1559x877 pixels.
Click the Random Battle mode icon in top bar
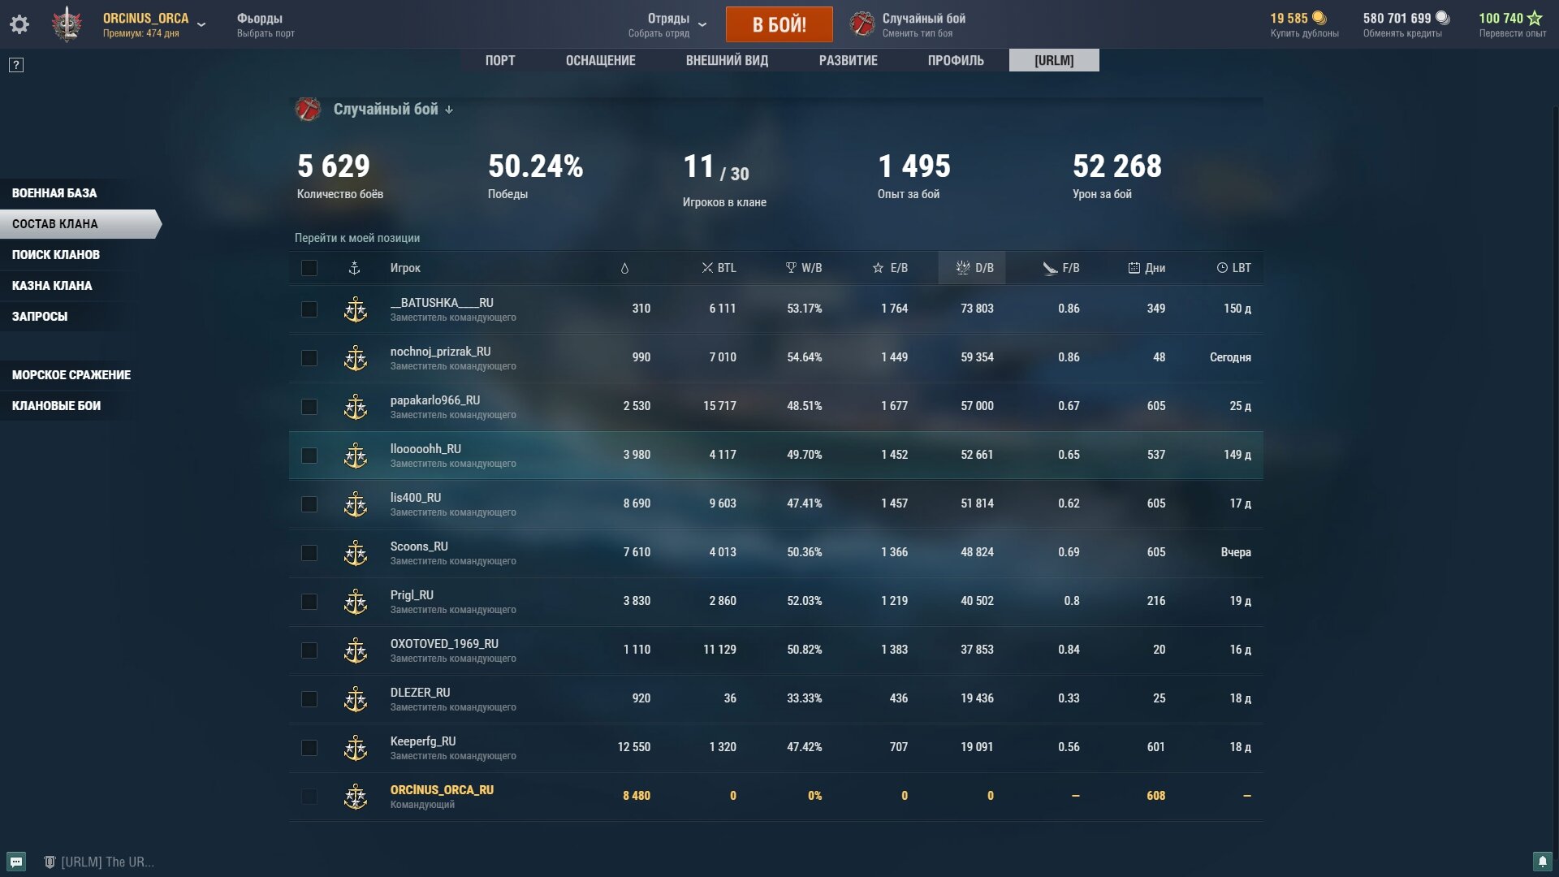[x=862, y=24]
